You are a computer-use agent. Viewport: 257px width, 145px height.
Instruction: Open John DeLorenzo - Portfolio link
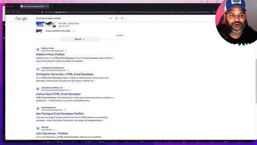pyautogui.click(x=52, y=133)
